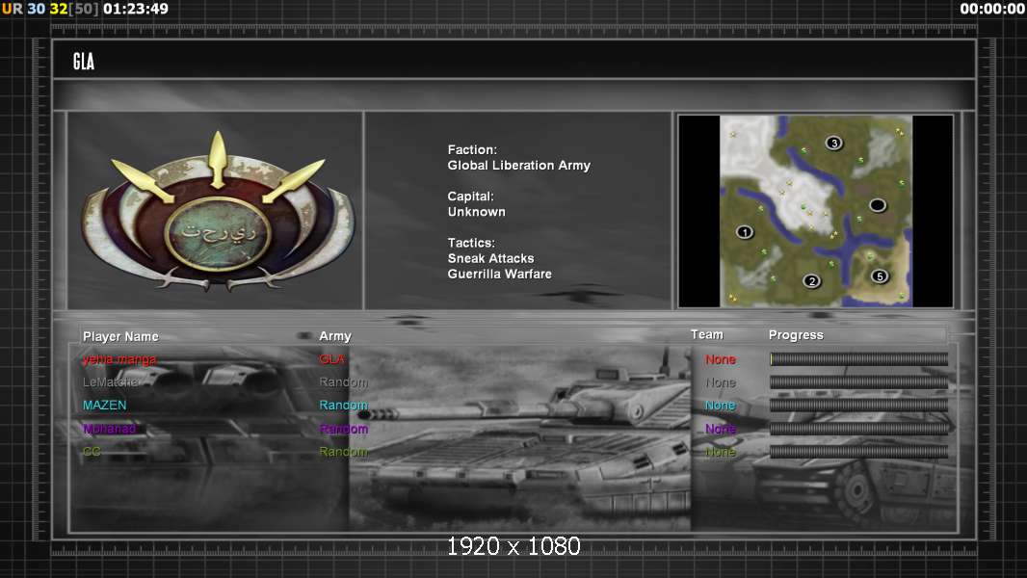Click the blank black start marker on the minimap

[x=877, y=205]
